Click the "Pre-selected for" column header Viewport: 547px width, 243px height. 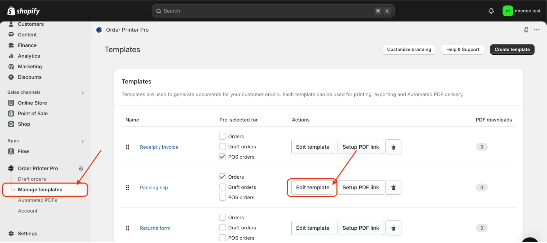coord(238,120)
